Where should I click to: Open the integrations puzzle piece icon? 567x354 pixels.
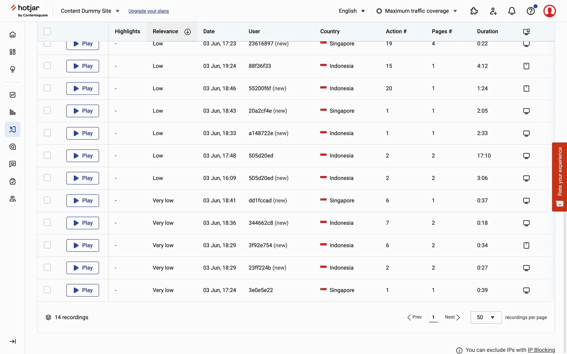(474, 11)
